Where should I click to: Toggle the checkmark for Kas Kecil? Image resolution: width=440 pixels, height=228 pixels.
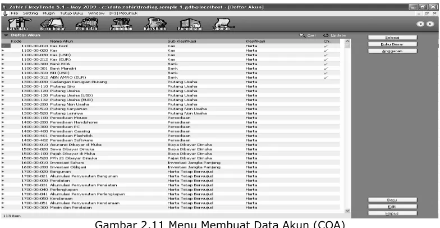click(x=326, y=46)
